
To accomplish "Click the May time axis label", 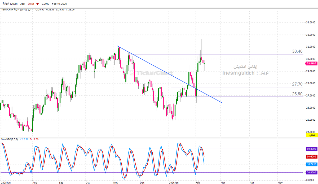I will tap(280, 182).
